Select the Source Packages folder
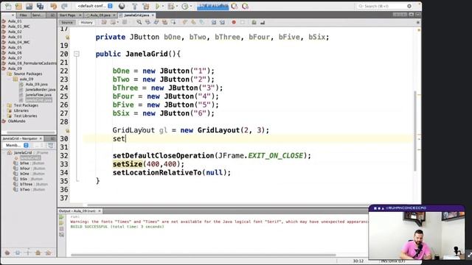The width and height of the screenshot is (472, 265). click(x=28, y=74)
